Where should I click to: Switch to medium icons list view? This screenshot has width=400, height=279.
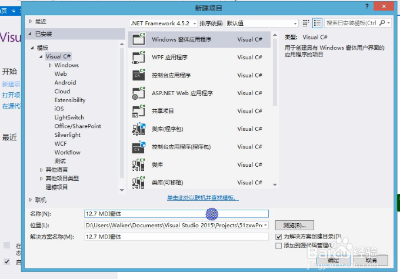(317, 23)
